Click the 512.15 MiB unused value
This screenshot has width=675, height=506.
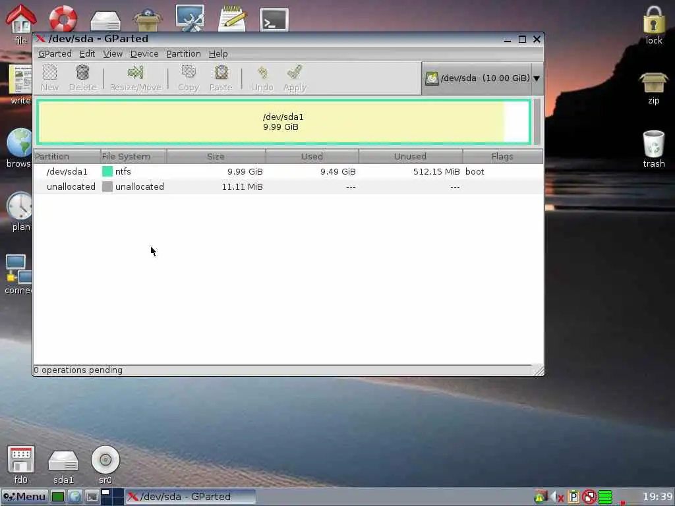(436, 172)
